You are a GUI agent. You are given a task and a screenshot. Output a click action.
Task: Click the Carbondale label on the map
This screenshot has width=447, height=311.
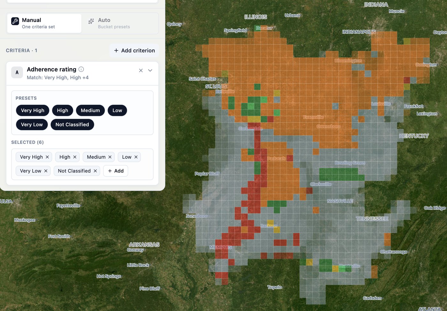pos(251,128)
